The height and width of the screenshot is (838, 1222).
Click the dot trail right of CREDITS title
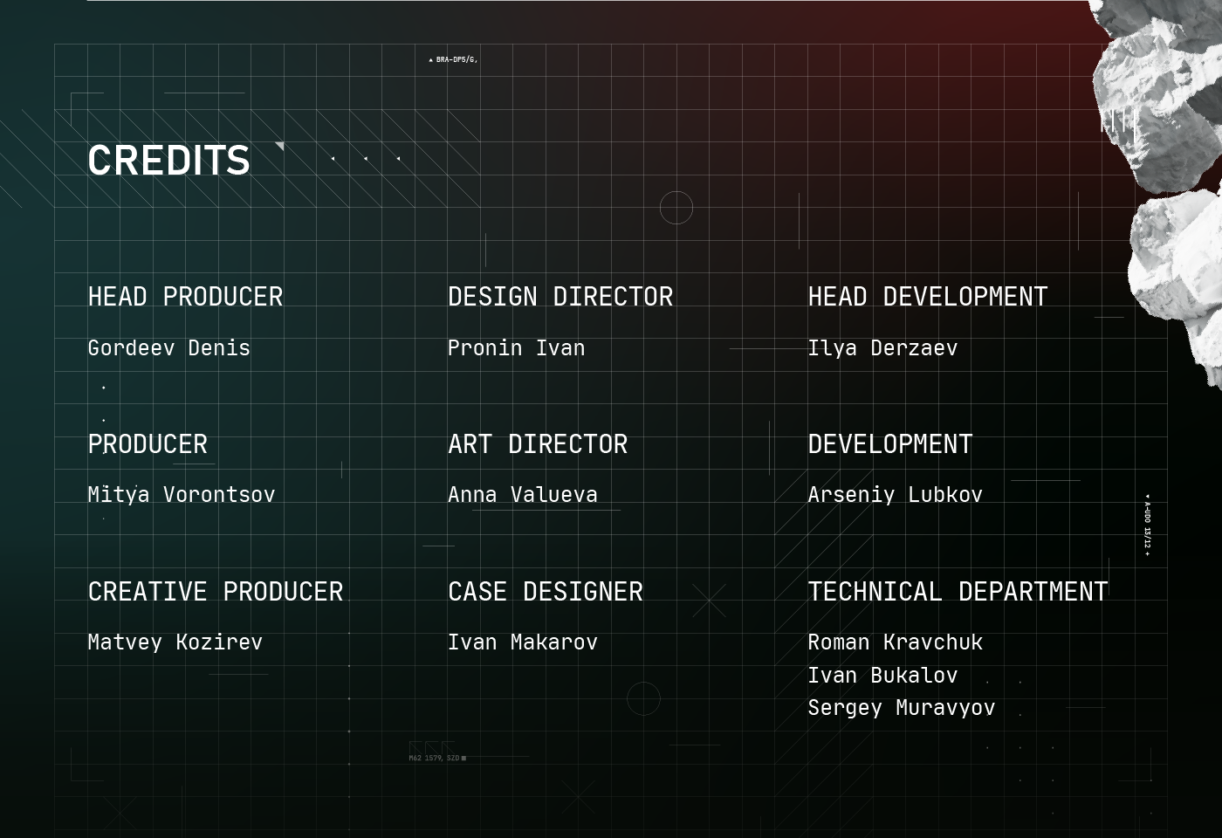click(365, 157)
